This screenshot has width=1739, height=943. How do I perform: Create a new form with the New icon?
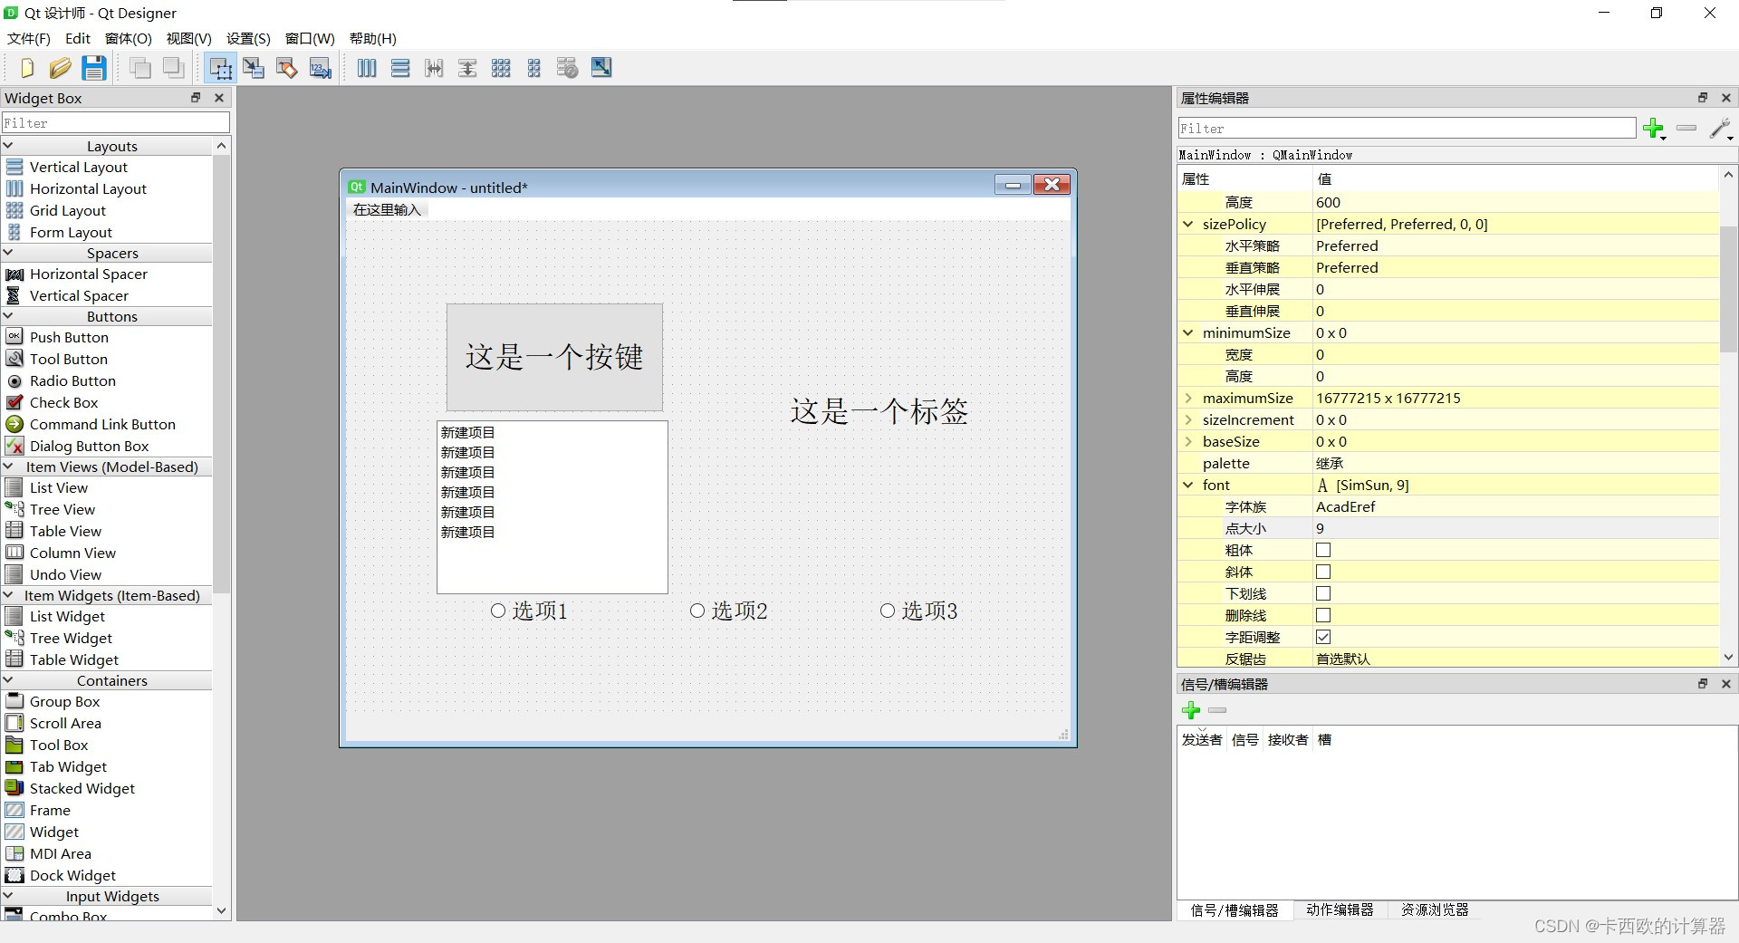pos(25,68)
